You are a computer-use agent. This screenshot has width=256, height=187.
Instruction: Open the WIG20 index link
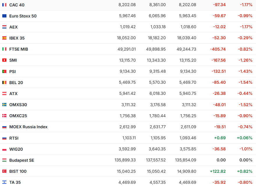click(16, 149)
